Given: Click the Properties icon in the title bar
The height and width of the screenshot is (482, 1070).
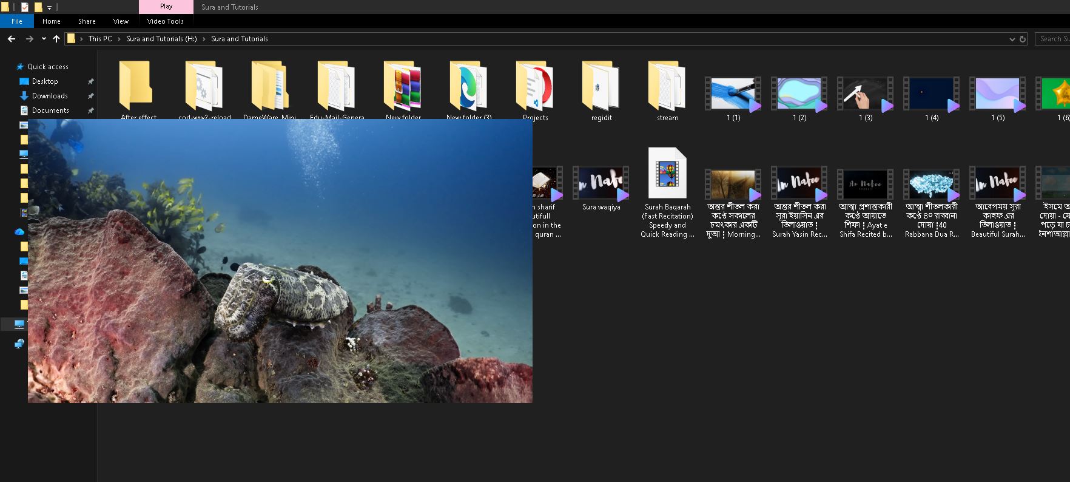Looking at the screenshot, I should point(25,7).
